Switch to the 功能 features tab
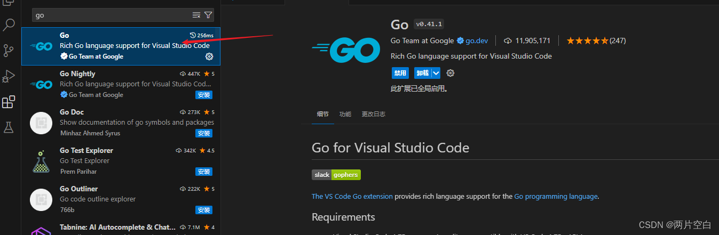This screenshot has width=719, height=235. [x=345, y=114]
